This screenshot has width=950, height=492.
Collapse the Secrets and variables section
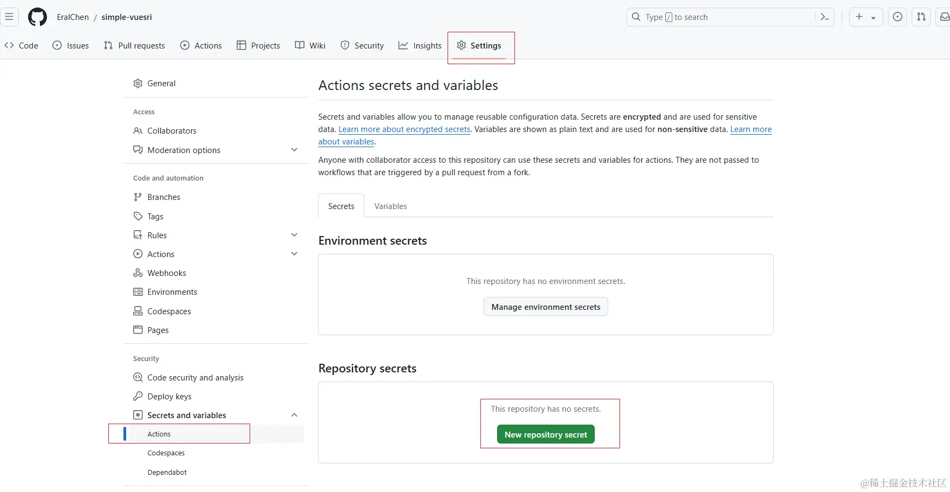click(x=294, y=415)
